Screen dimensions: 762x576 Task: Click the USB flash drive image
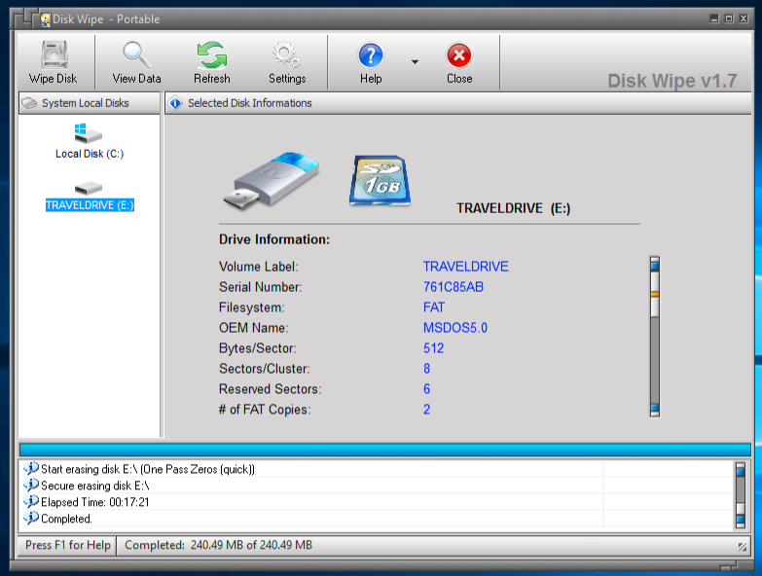[275, 180]
